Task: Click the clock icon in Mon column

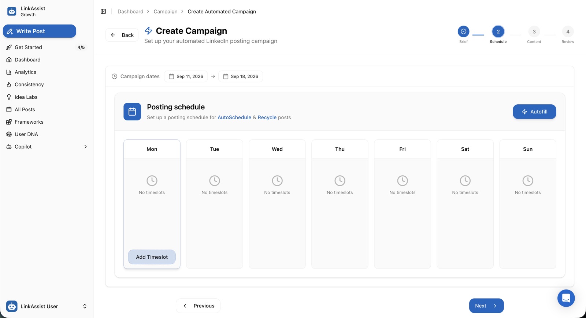Action: pyautogui.click(x=152, y=180)
